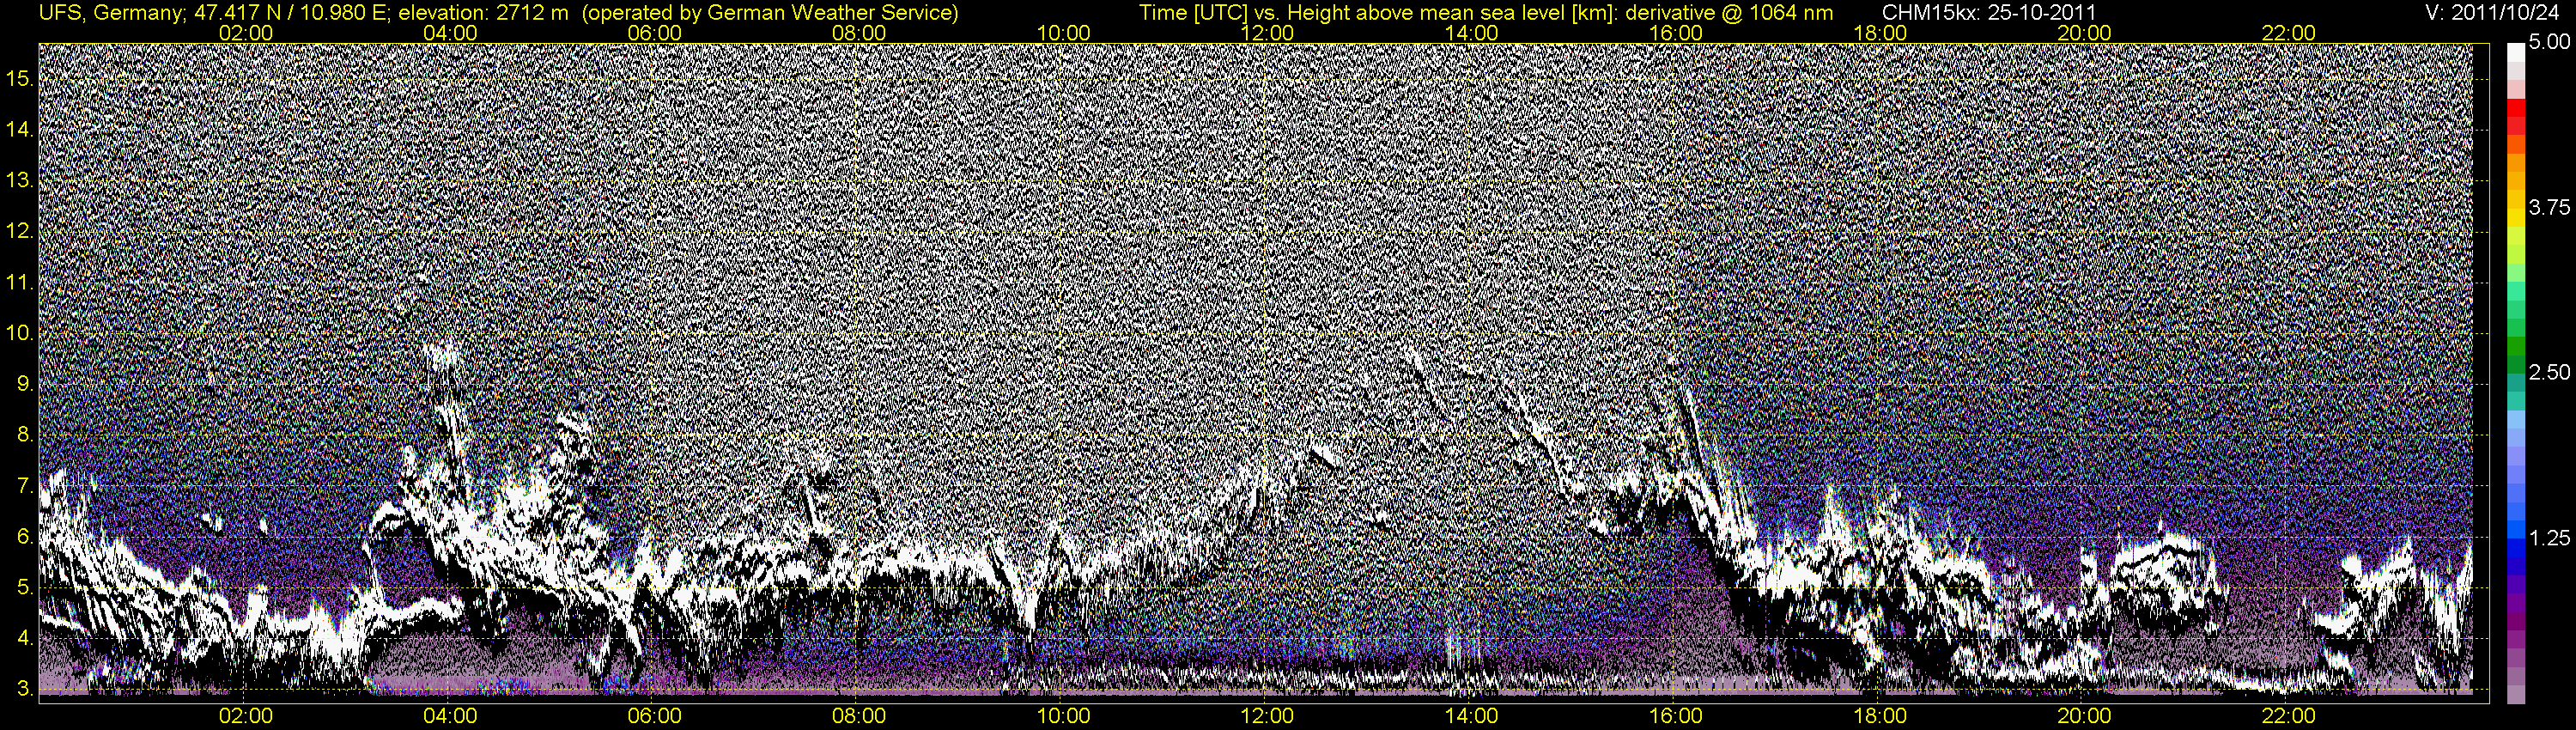
Task: Click the '20:00' label on the upper time axis
Action: [x=2084, y=33]
